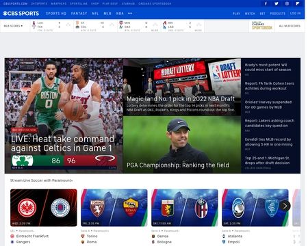Click the Empoli team name
This screenshot has width=308, height=246.
tap(233, 242)
